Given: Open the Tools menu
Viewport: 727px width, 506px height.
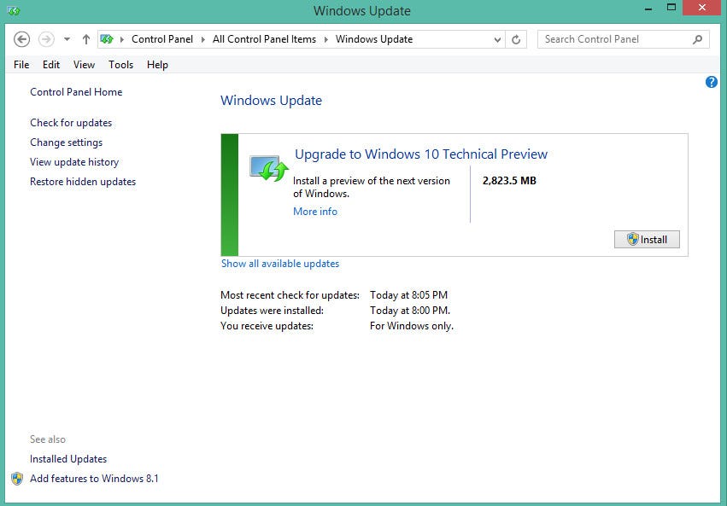Looking at the screenshot, I should 120,64.
